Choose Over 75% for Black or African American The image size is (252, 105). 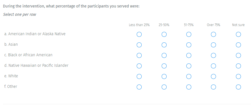click(x=213, y=55)
